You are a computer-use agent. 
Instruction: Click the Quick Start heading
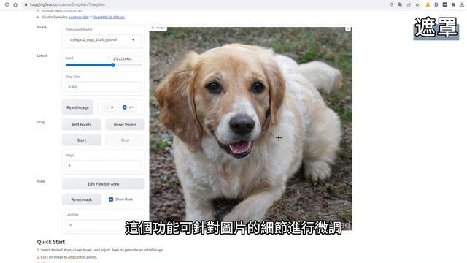51,242
